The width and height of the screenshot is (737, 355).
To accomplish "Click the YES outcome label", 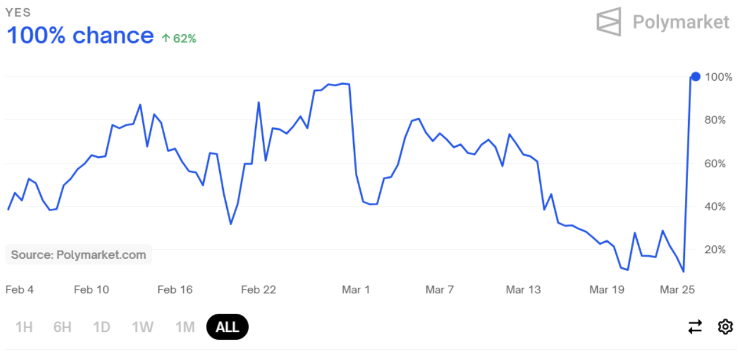I will point(18,12).
